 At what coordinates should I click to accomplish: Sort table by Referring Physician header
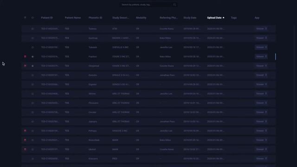coord(168,18)
